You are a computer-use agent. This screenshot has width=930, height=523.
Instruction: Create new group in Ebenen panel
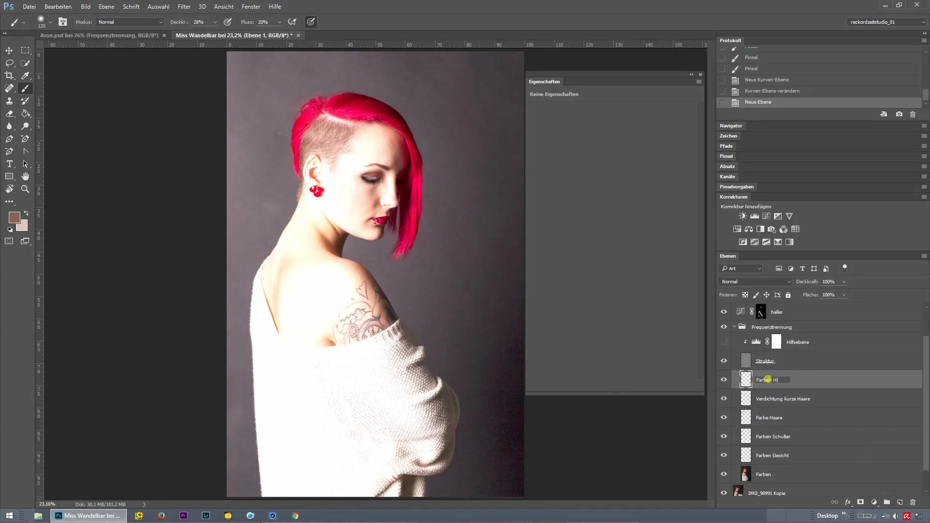coord(886,502)
